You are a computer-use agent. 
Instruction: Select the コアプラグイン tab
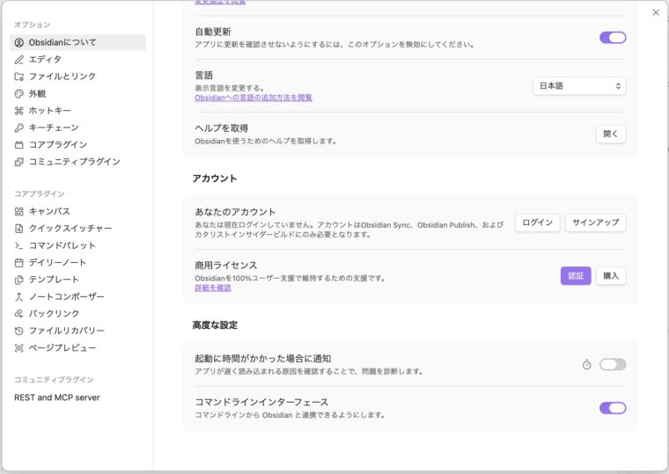77,145
